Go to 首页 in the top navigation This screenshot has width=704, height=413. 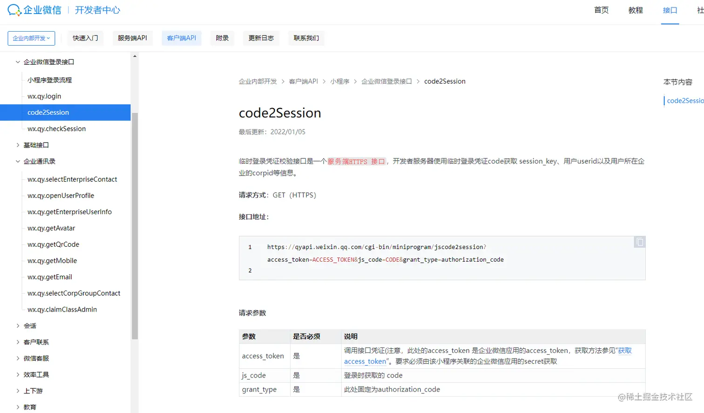(x=600, y=10)
